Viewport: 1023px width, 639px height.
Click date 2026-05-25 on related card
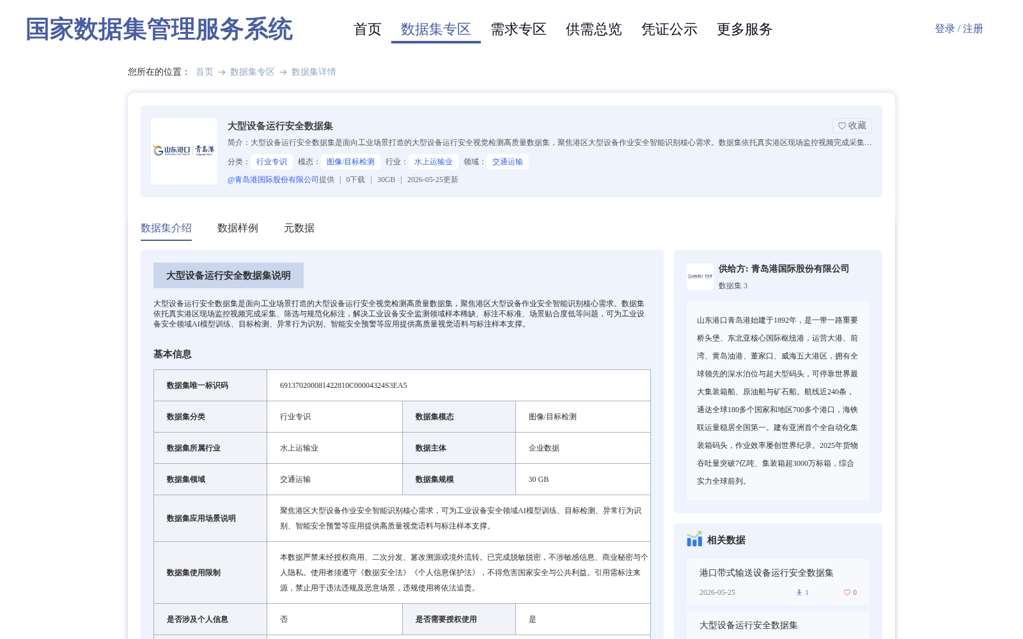click(x=717, y=592)
